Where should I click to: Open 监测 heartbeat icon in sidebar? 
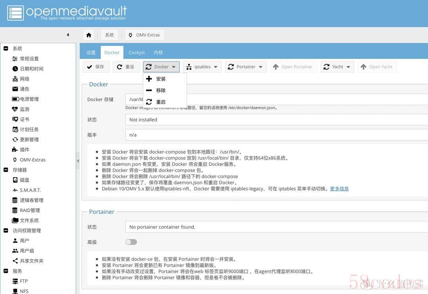[x=15, y=109]
